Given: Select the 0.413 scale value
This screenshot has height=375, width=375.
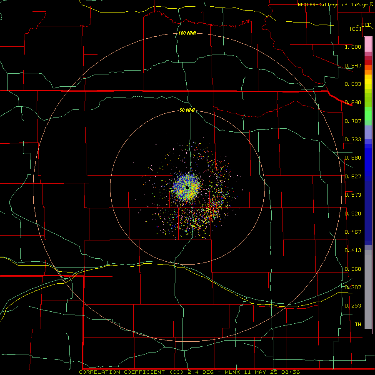Looking at the screenshot, I should [x=353, y=250].
